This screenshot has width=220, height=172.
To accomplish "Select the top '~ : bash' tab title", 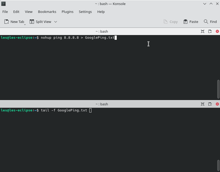I will tap(102, 31).
